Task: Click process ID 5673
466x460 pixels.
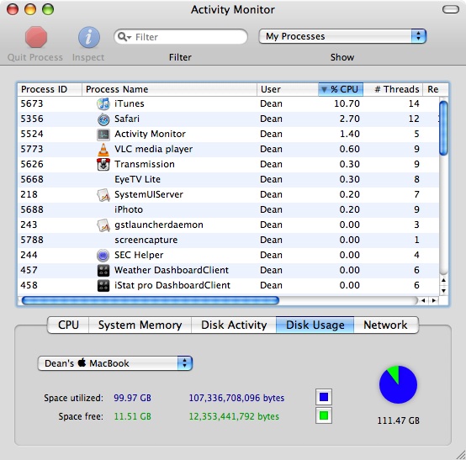Action: [32, 103]
